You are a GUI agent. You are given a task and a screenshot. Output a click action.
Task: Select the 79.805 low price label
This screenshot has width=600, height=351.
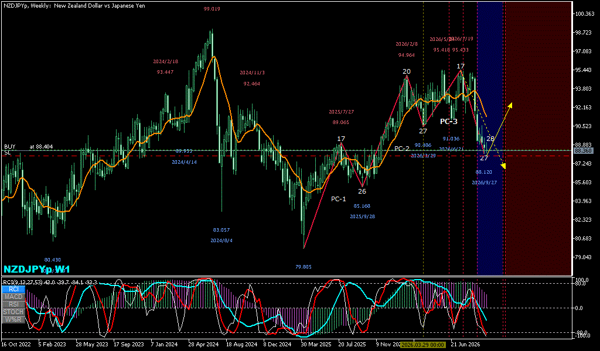tap(304, 267)
